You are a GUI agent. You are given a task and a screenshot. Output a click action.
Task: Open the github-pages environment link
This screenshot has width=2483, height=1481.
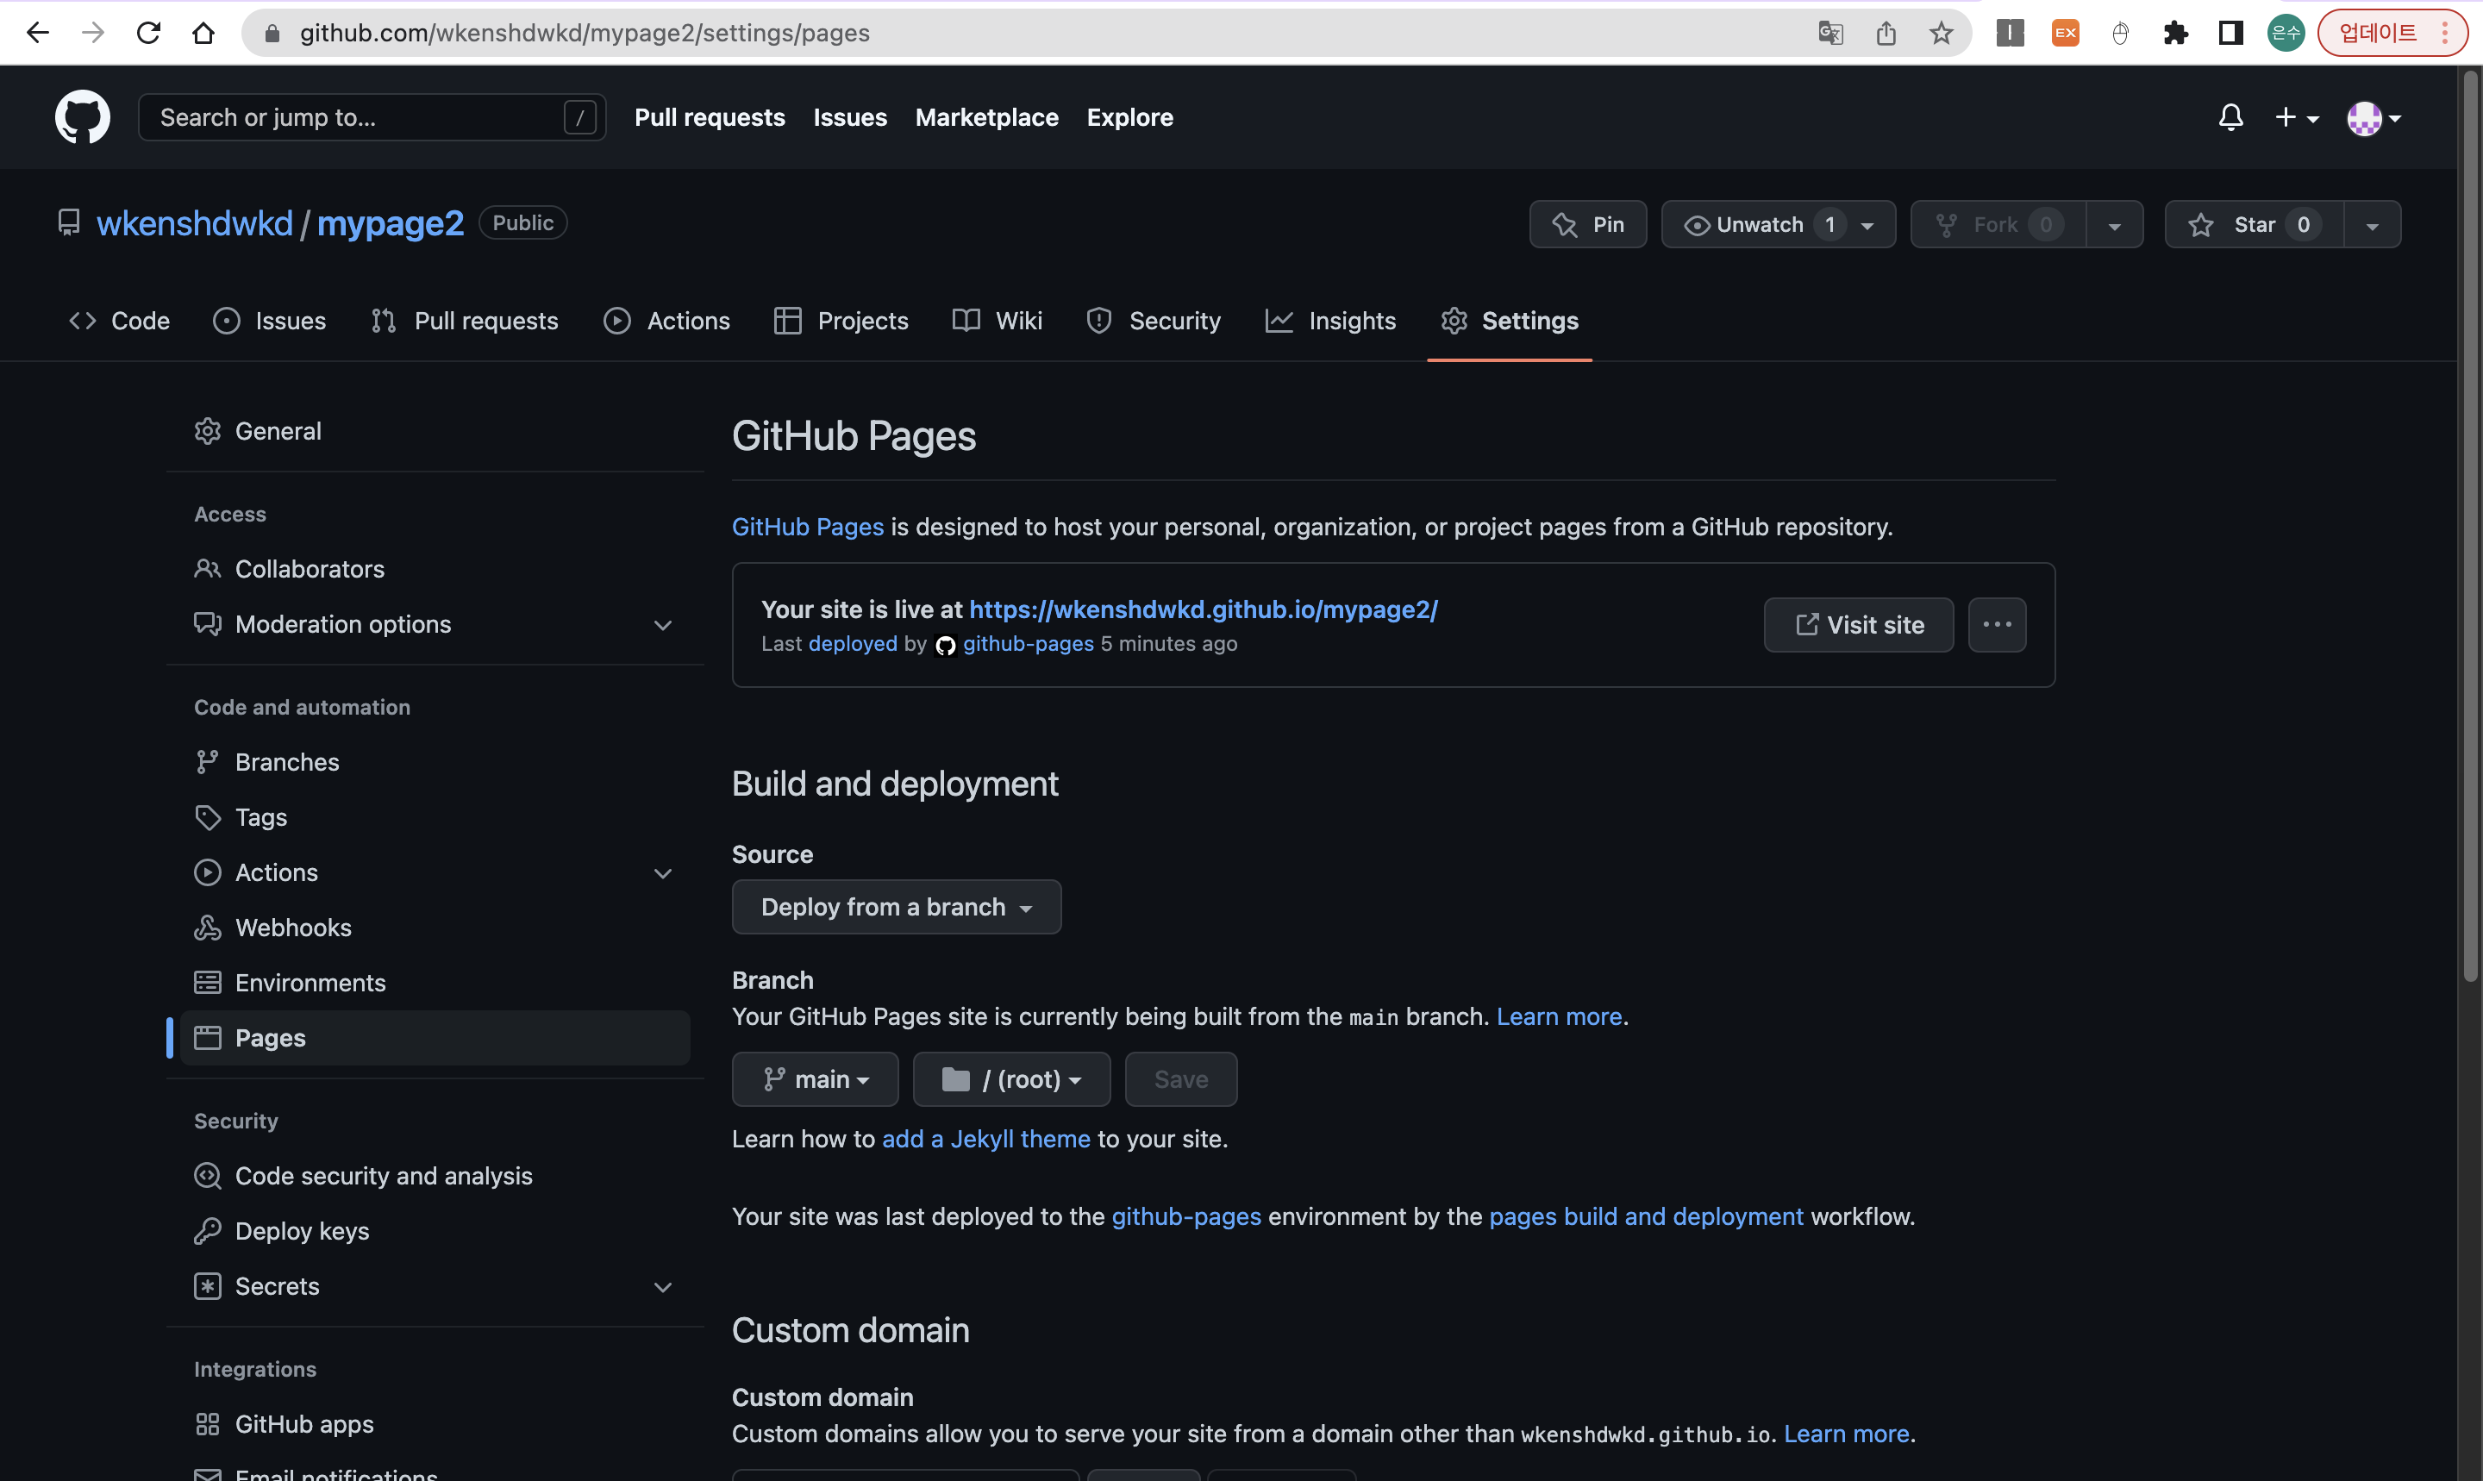tap(1186, 1216)
